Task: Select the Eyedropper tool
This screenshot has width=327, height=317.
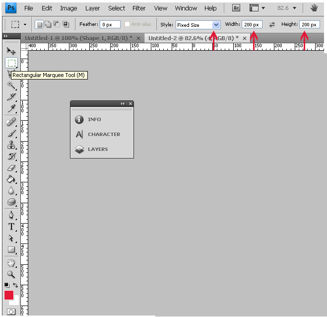Action: [11, 109]
